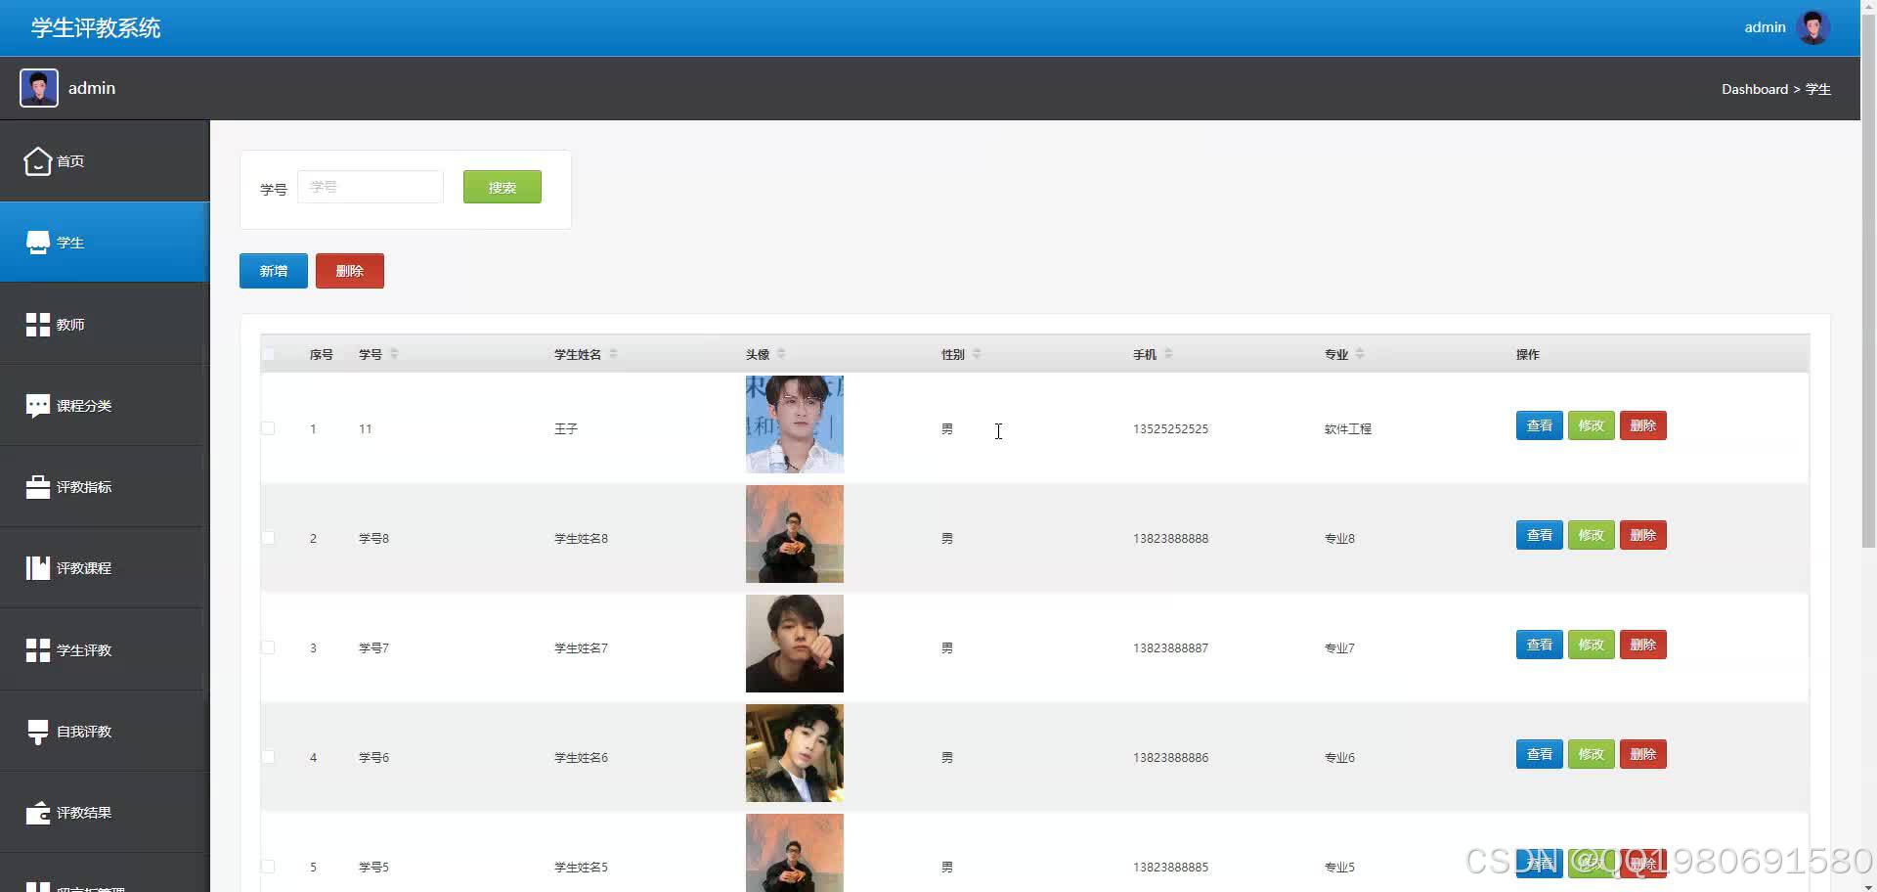Open 评教结果 menu item
The image size is (1877, 892).
click(105, 813)
